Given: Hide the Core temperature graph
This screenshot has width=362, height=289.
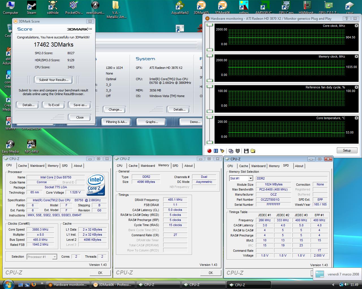Looking at the screenshot, I should (356, 118).
